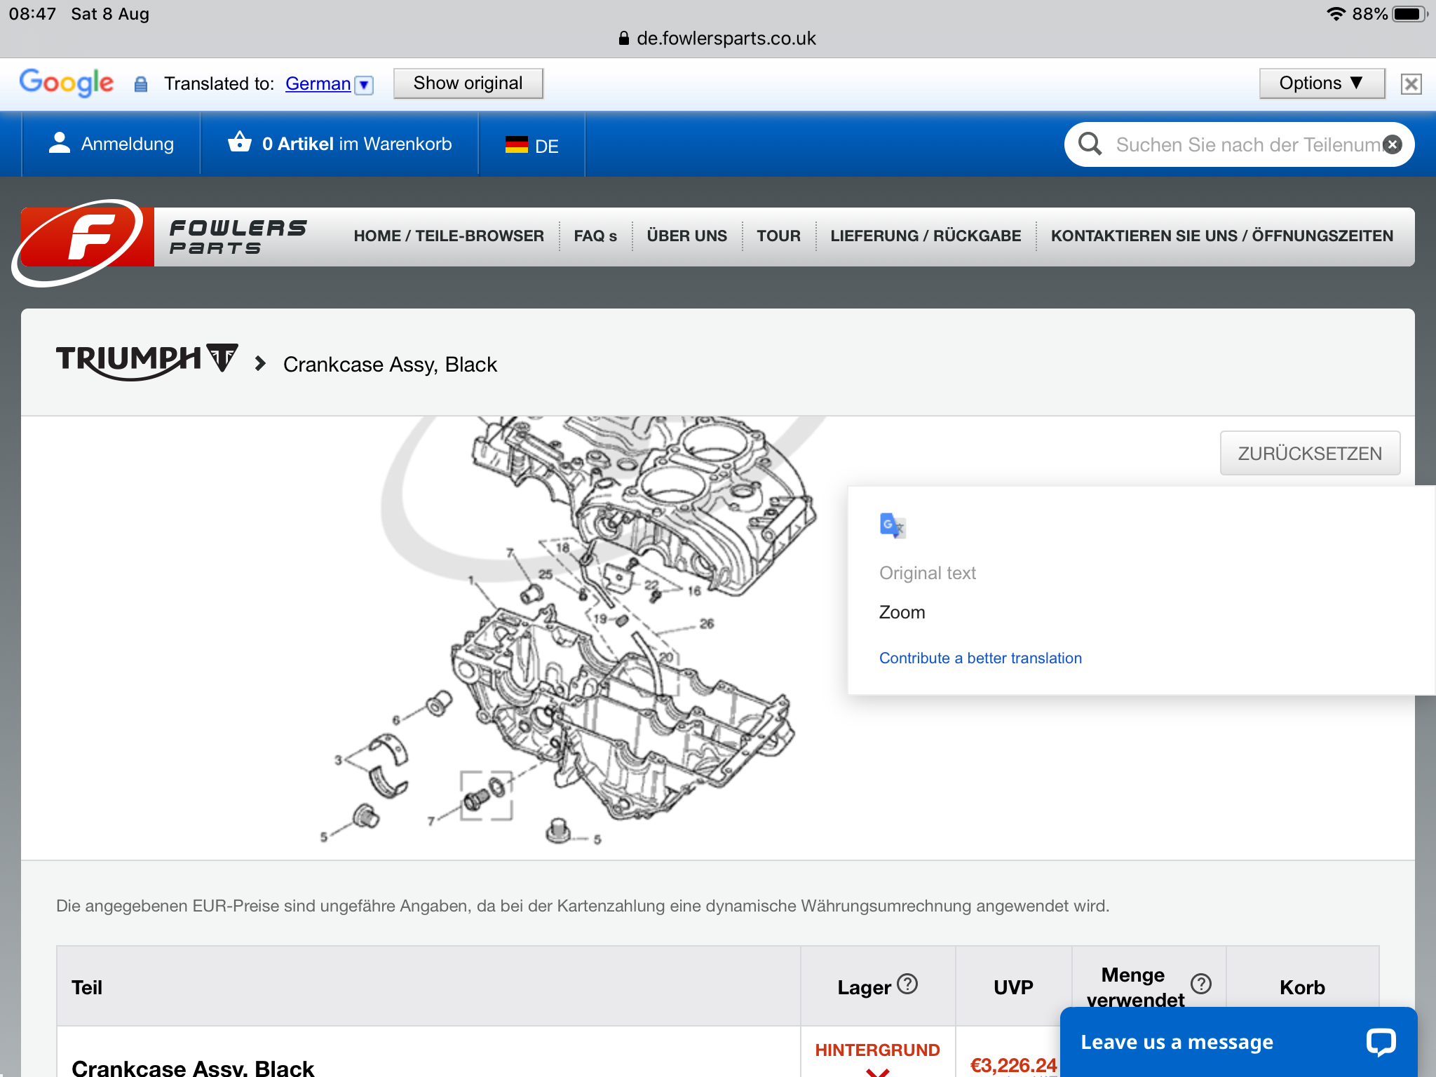Clear the search field with X icon
The image size is (1436, 1077).
(1393, 144)
